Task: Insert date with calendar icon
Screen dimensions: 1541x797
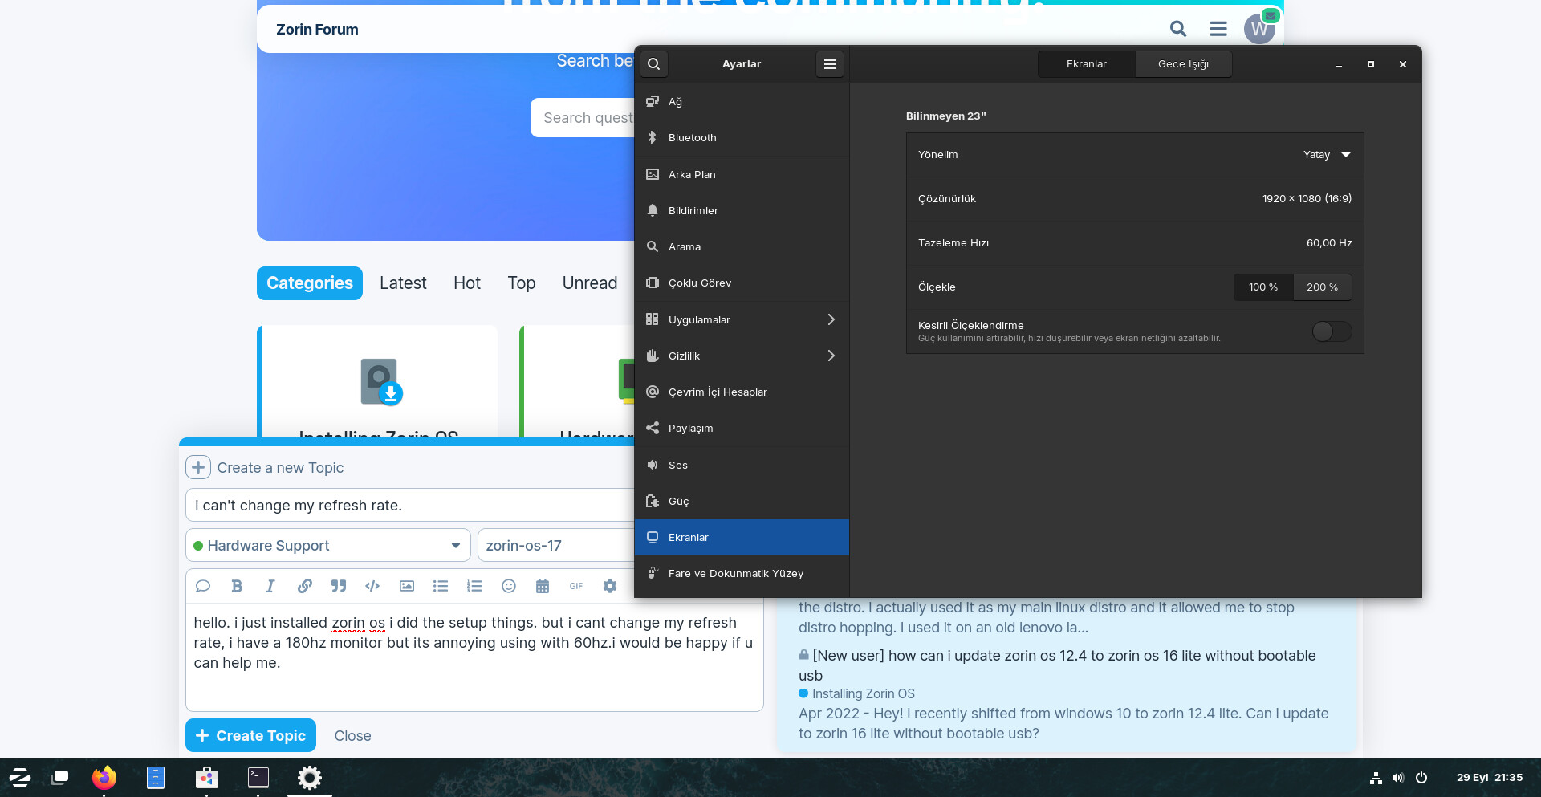Action: [x=543, y=586]
